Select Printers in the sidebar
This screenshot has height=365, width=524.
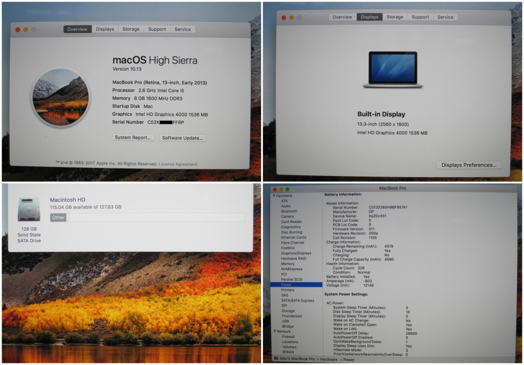(x=288, y=290)
